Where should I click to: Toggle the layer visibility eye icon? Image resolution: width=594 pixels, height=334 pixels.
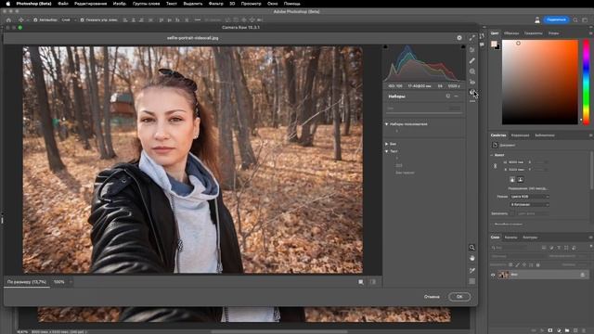pyautogui.click(x=493, y=275)
